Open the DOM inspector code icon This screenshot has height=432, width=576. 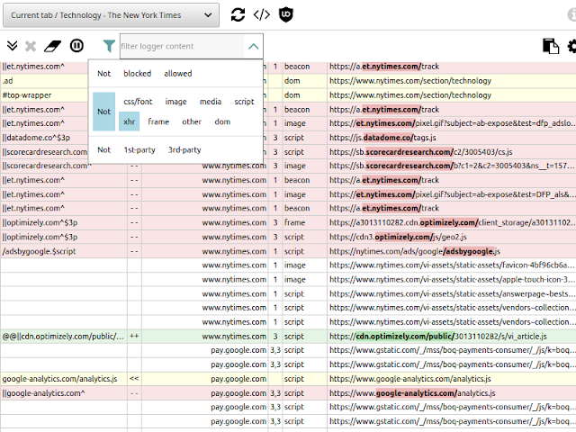pyautogui.click(x=262, y=14)
